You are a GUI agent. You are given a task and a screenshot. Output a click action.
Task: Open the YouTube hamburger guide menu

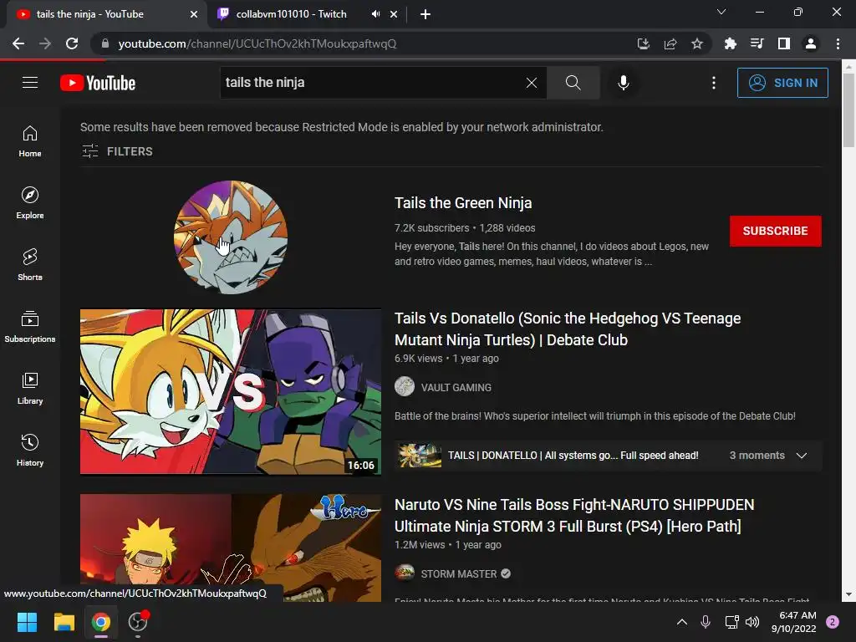(30, 83)
